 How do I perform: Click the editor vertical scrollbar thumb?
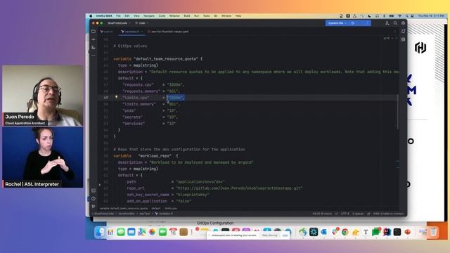click(x=397, y=112)
